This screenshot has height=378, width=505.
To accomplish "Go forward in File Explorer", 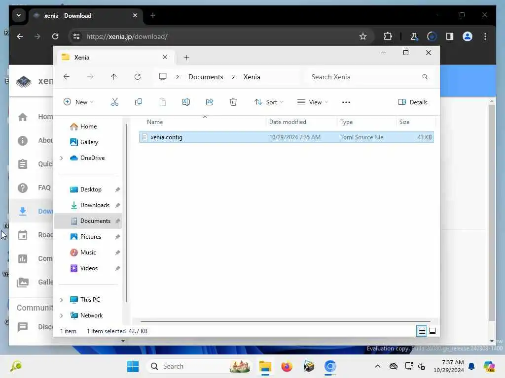I will click(x=90, y=77).
